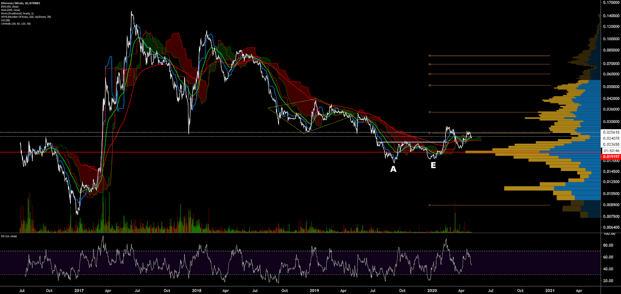Click the 2020 label on the time axis
Image resolution: width=621 pixels, height=294 pixels.
tap(432, 290)
